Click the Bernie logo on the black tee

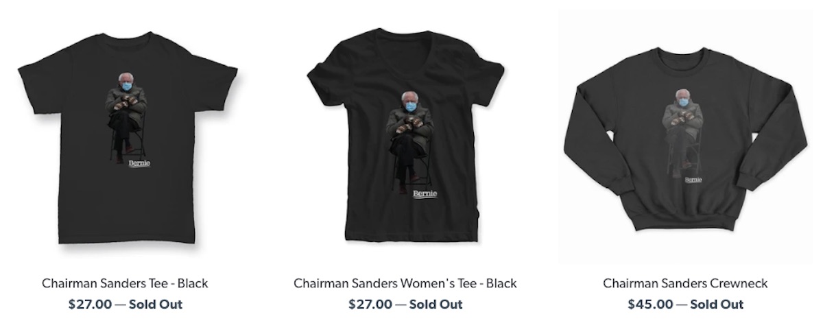coord(139,163)
